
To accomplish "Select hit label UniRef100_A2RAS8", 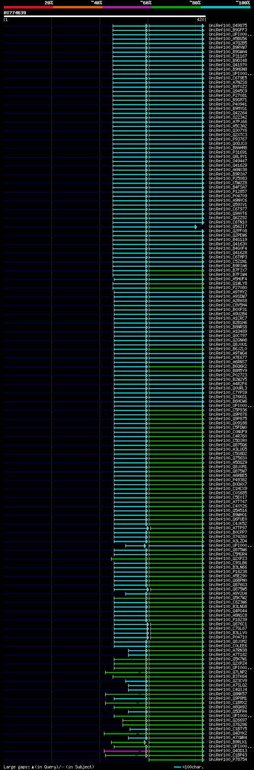I will pos(228,301).
